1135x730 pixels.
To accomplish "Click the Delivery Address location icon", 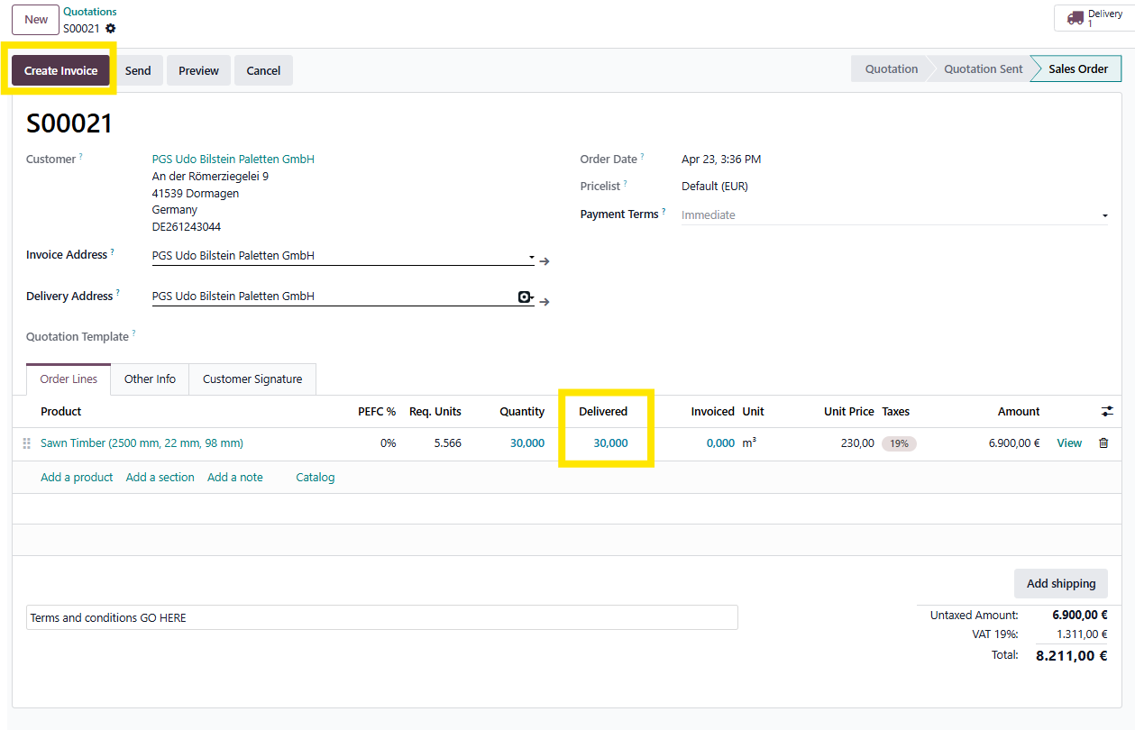I will (x=524, y=297).
